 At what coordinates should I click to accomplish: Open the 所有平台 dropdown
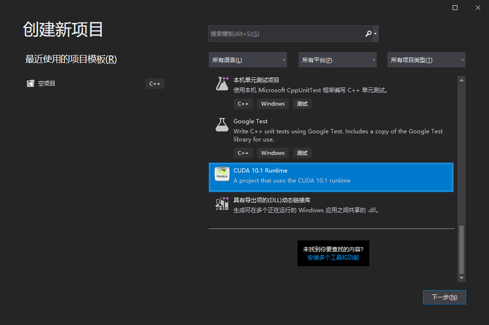(x=337, y=59)
